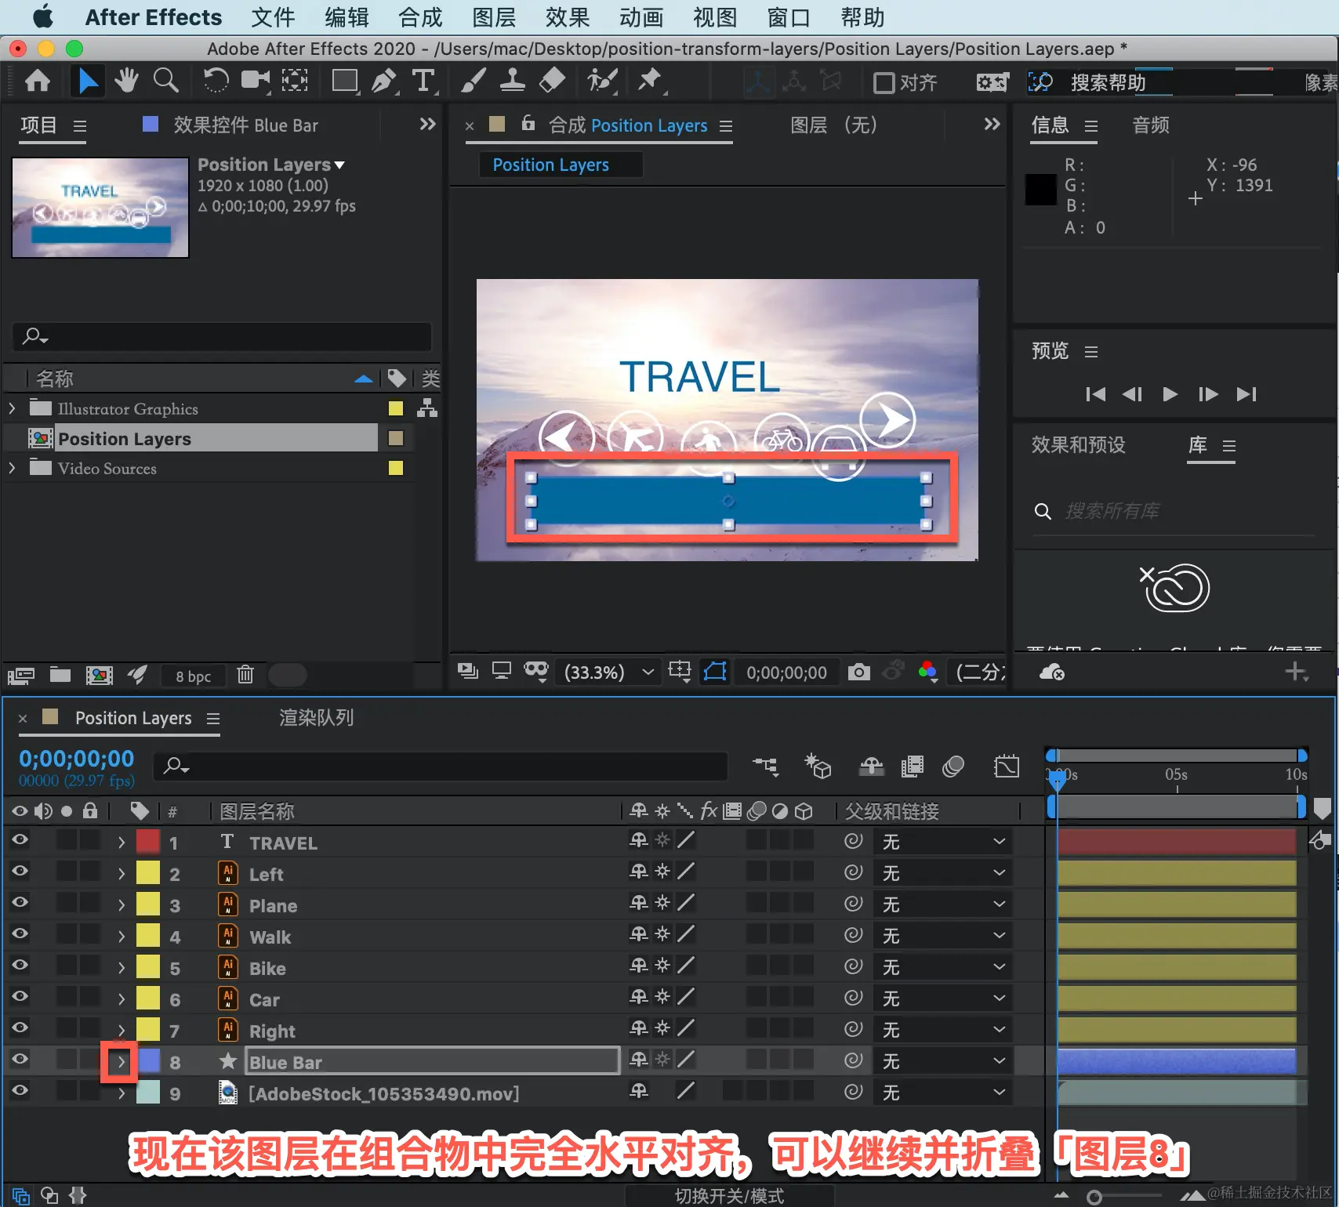This screenshot has width=1339, height=1207.
Task: Open the 33.3% magnification dropdown
Action: [609, 672]
